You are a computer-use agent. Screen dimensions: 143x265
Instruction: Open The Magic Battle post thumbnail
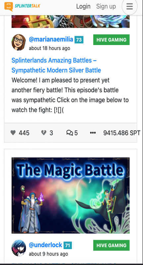[71, 195]
